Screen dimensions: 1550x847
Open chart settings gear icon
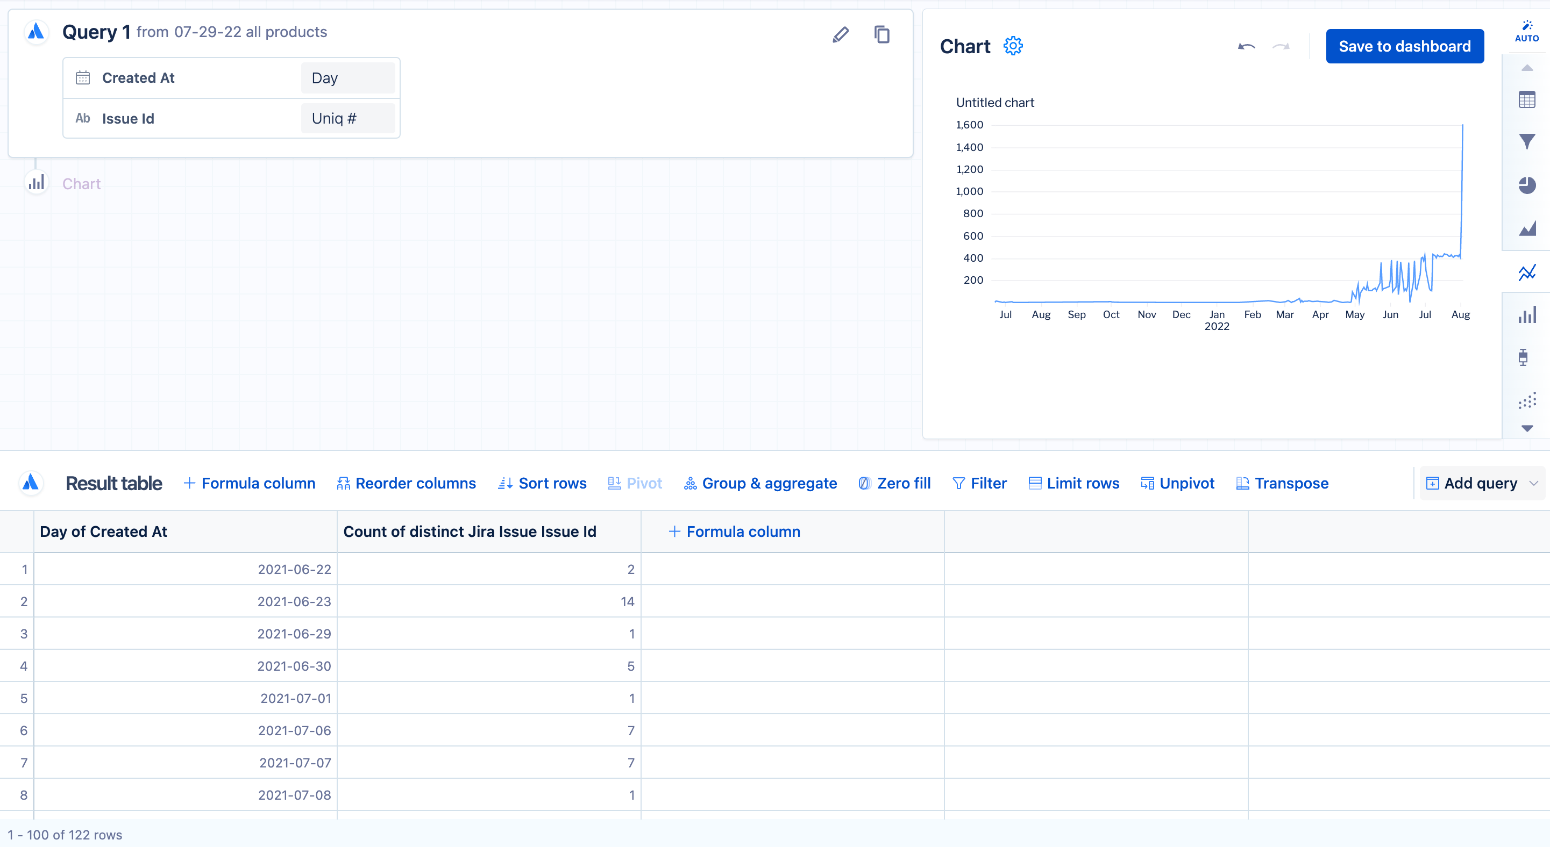click(1013, 46)
